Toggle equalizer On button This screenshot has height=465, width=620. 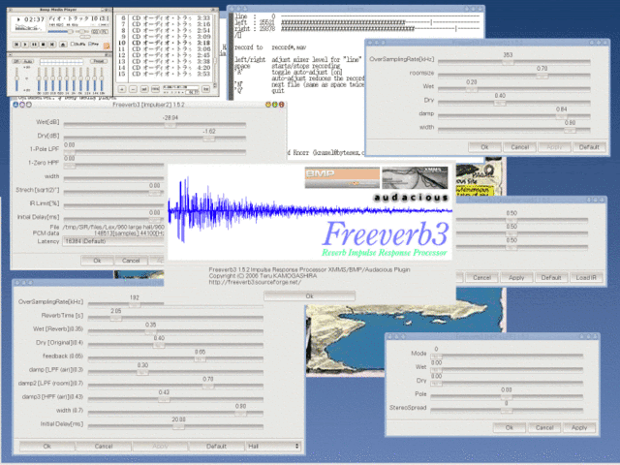(x=15, y=59)
